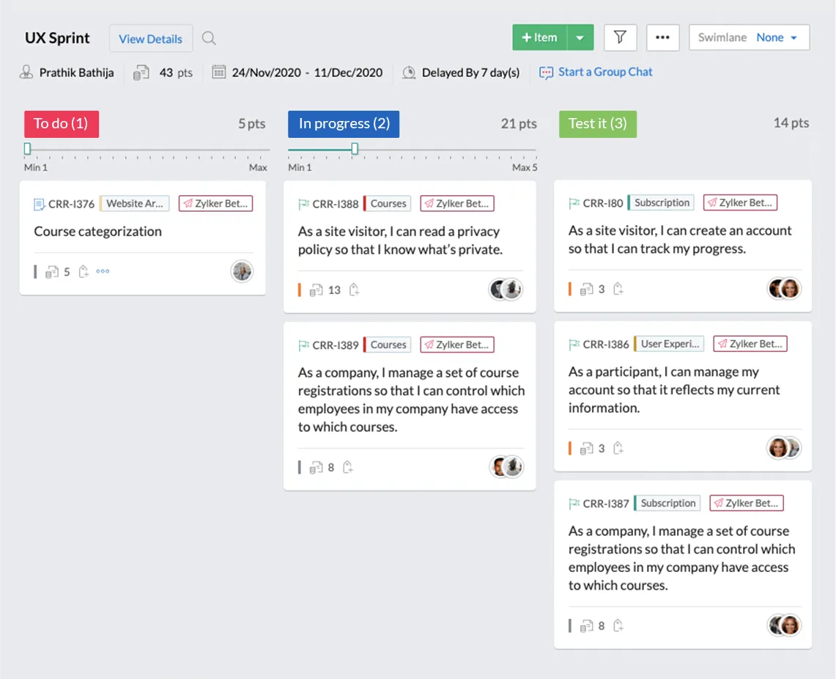Viewport: 836px width, 679px height.
Task: Expand the Item button dropdown arrow
Action: pos(580,37)
